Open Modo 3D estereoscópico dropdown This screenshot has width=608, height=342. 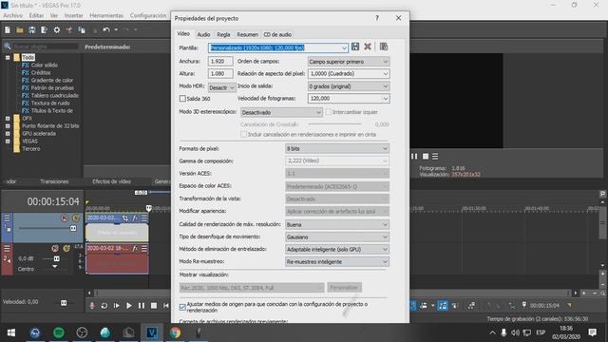click(281, 112)
